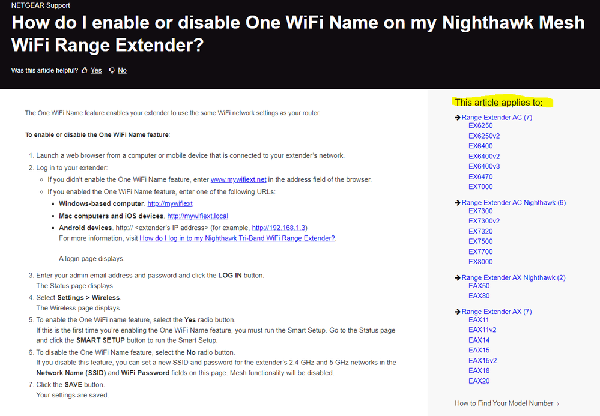600x416 pixels.
Task: Select the EAX14 model link
Action: tap(479, 340)
